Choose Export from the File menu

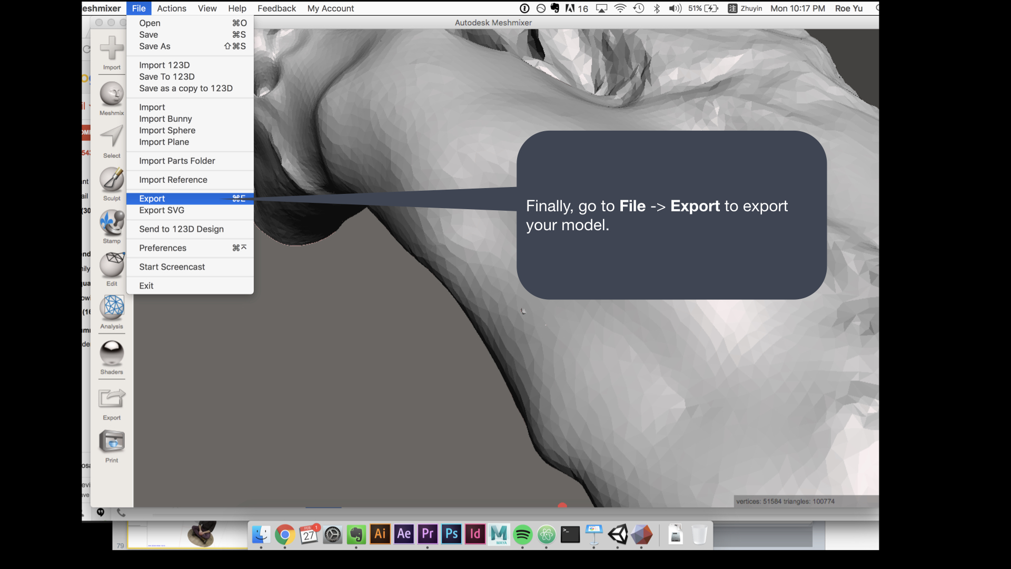[152, 199]
